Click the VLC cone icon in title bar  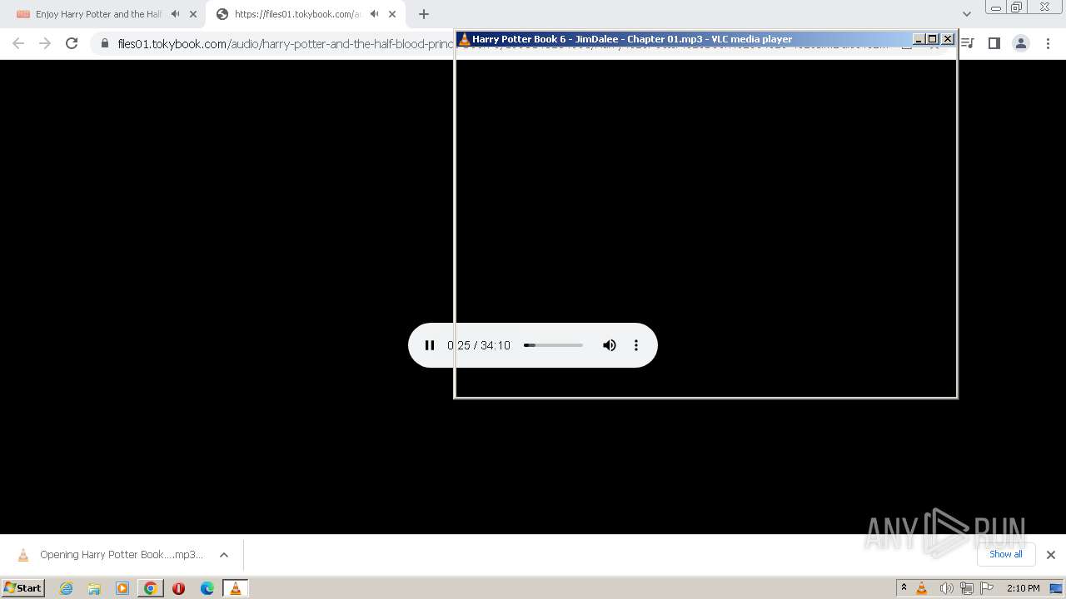coord(465,39)
